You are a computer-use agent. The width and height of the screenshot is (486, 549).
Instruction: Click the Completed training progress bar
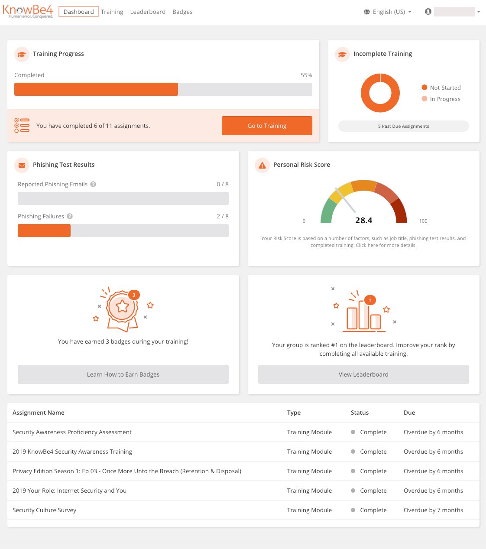pos(163,89)
